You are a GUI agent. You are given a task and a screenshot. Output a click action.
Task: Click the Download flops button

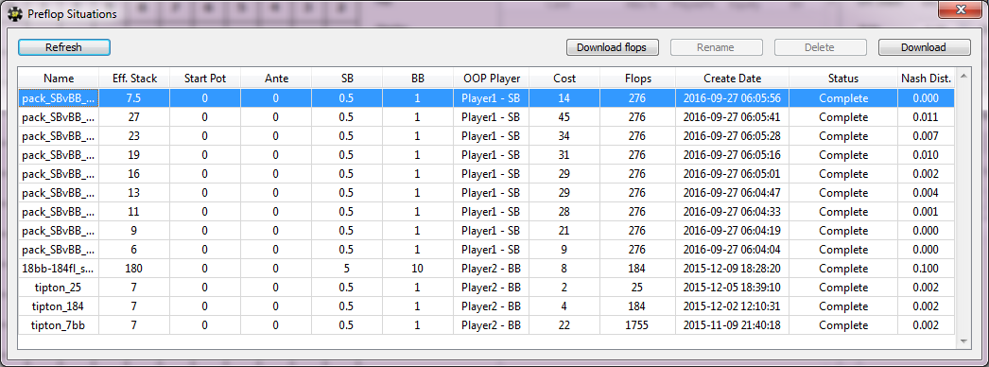(613, 47)
